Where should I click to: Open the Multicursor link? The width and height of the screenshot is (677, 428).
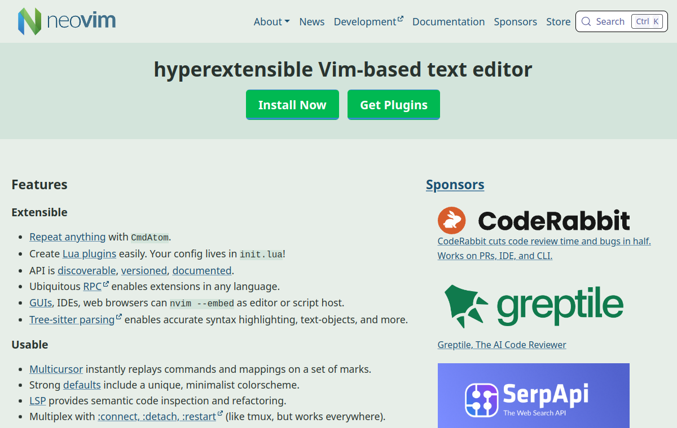(x=56, y=369)
